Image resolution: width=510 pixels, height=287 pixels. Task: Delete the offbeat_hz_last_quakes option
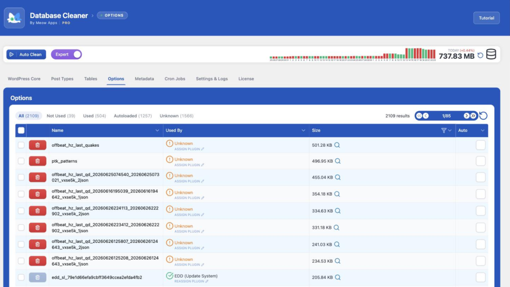pyautogui.click(x=37, y=145)
